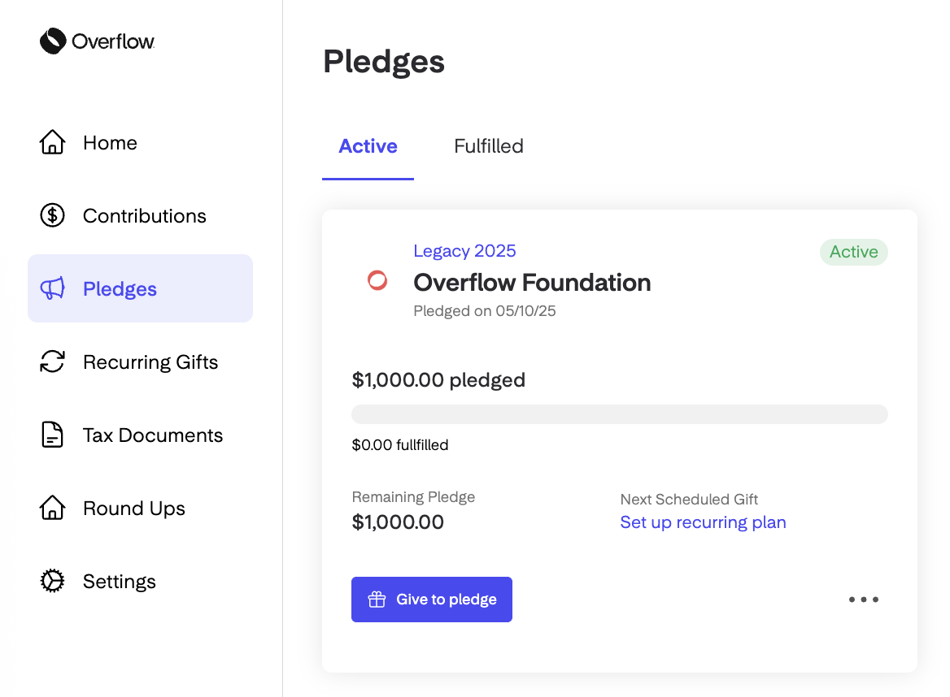This screenshot has height=697, width=950.
Task: Click the Contributions dollar icon
Action: 52,215
